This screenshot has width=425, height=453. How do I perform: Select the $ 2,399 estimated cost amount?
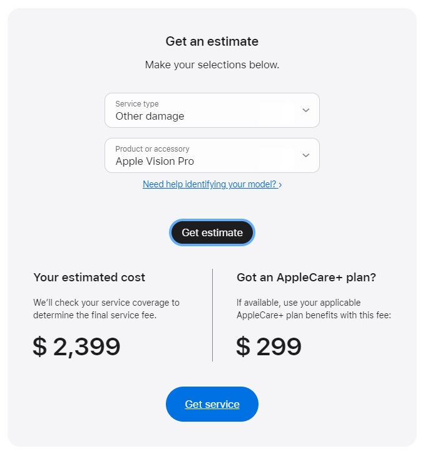click(x=76, y=346)
